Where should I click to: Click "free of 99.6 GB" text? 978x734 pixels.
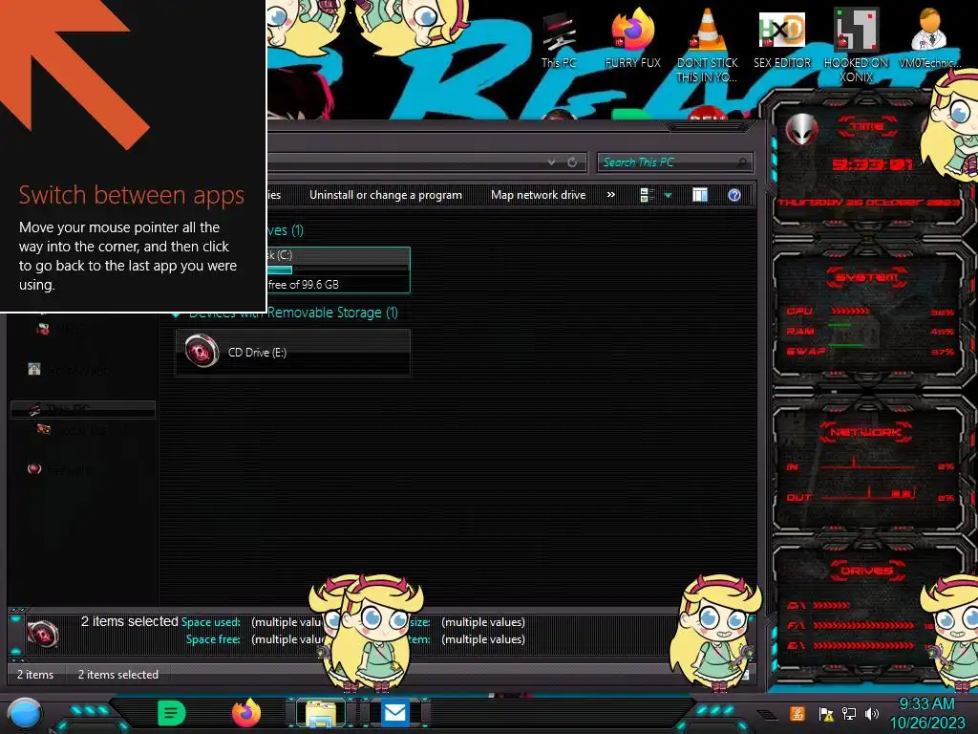click(303, 285)
